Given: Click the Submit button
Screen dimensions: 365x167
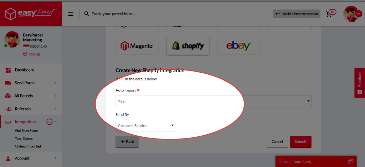Looking at the screenshot, I should click(x=300, y=142).
